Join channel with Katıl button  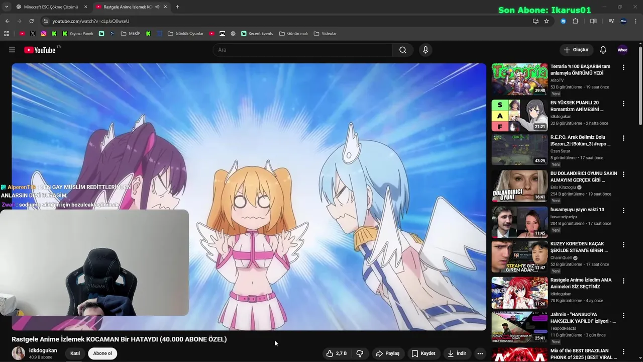(75, 353)
